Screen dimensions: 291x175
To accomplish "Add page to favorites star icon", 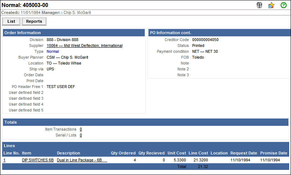I will click(x=271, y=6).
